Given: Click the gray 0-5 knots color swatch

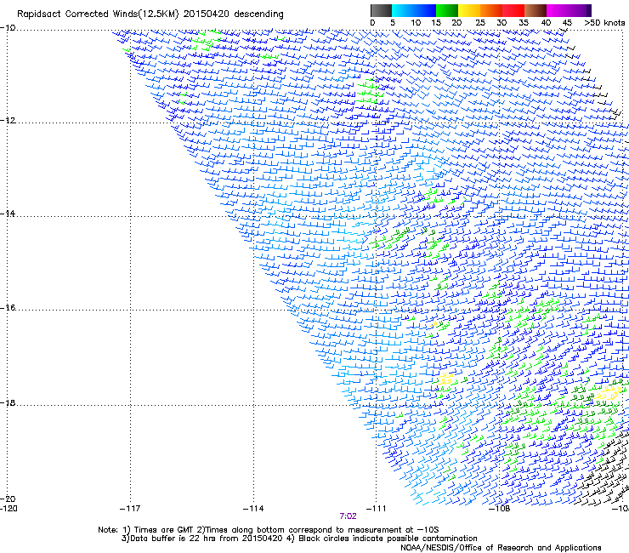Looking at the screenshot, I should tap(381, 10).
